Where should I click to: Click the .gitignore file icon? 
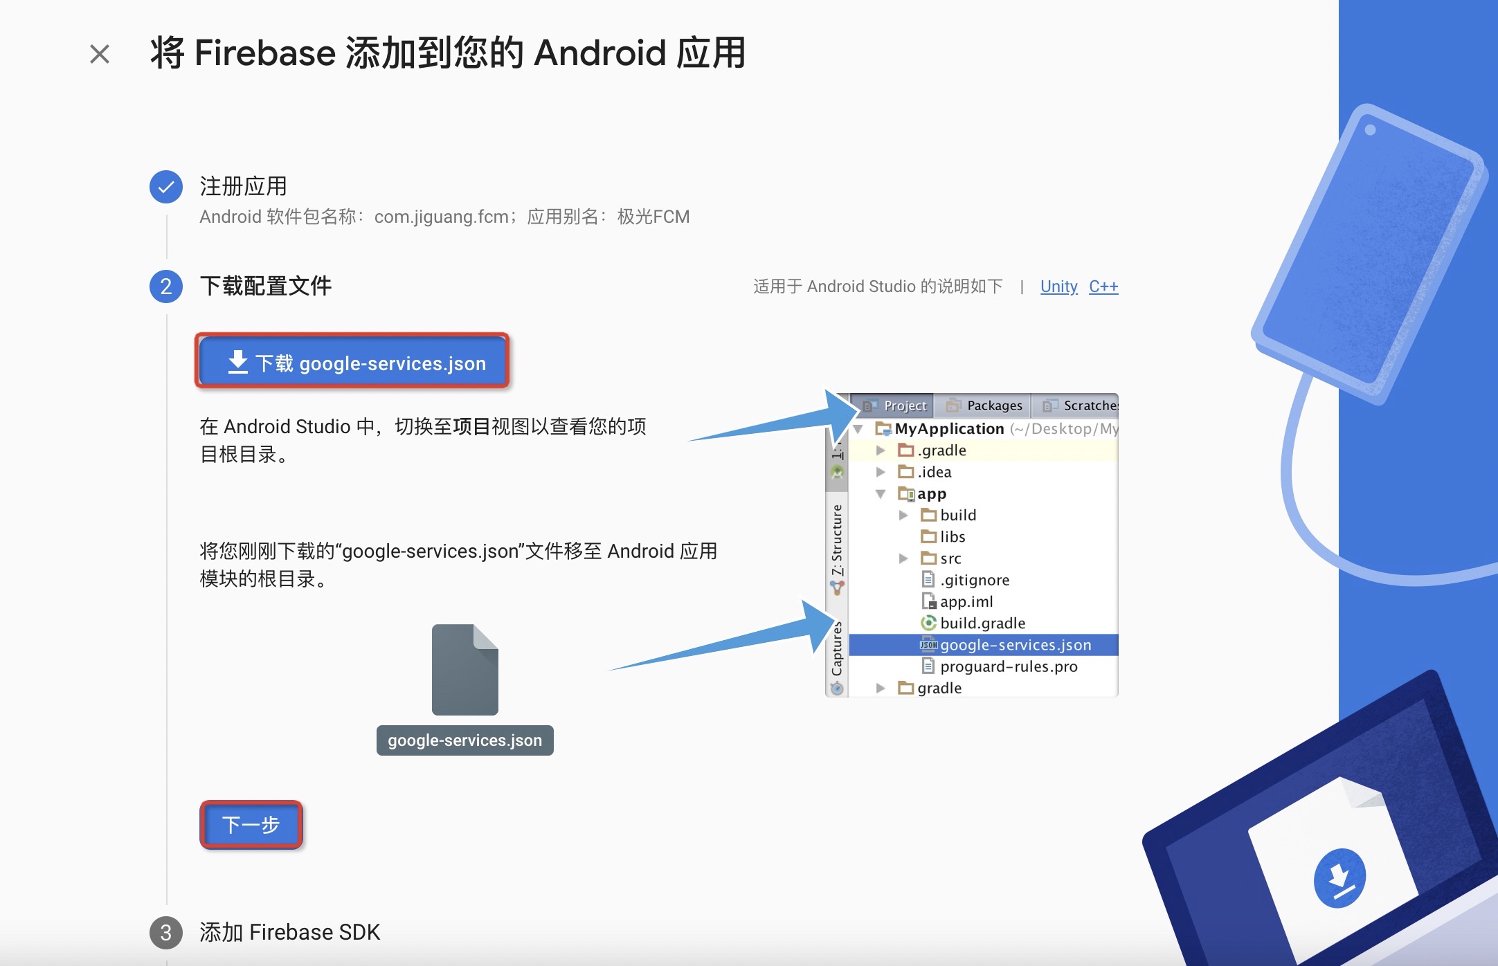pos(928,579)
